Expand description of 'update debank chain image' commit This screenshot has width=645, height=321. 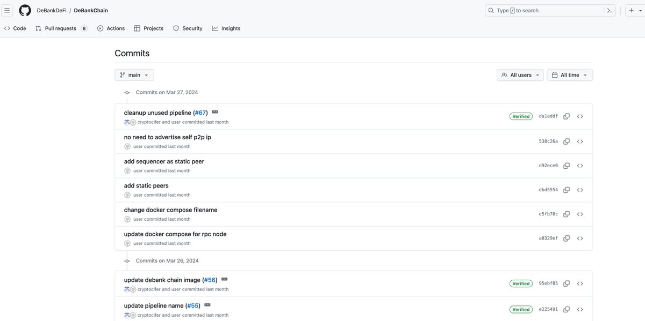225,279
